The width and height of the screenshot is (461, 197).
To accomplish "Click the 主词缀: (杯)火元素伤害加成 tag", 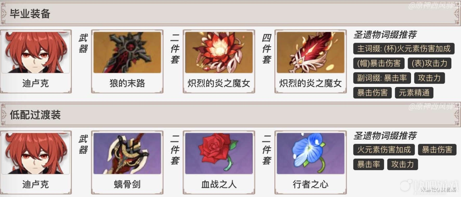I will click(404, 49).
